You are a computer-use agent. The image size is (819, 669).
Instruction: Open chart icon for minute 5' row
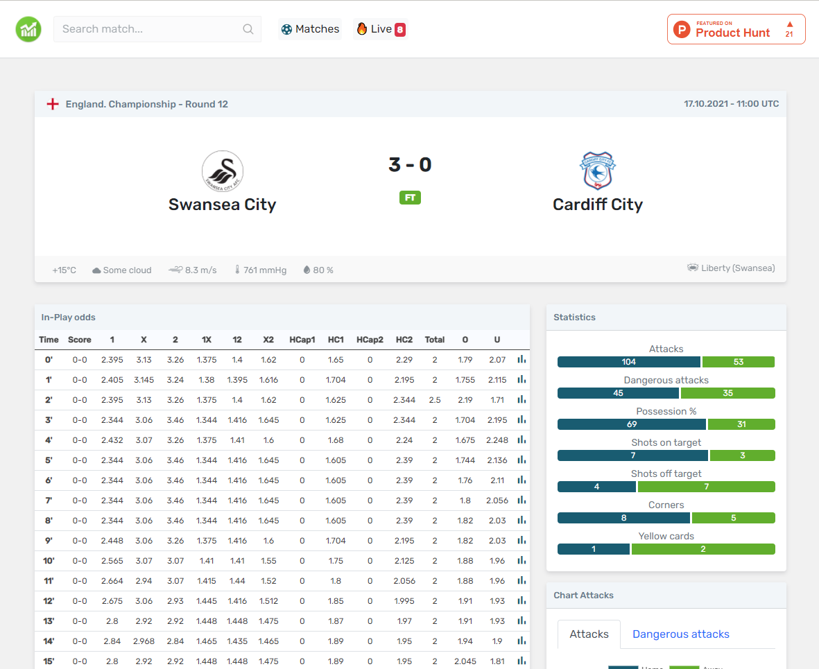[521, 460]
